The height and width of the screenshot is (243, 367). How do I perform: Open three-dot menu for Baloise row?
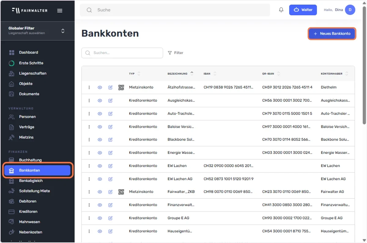pyautogui.click(x=89, y=127)
